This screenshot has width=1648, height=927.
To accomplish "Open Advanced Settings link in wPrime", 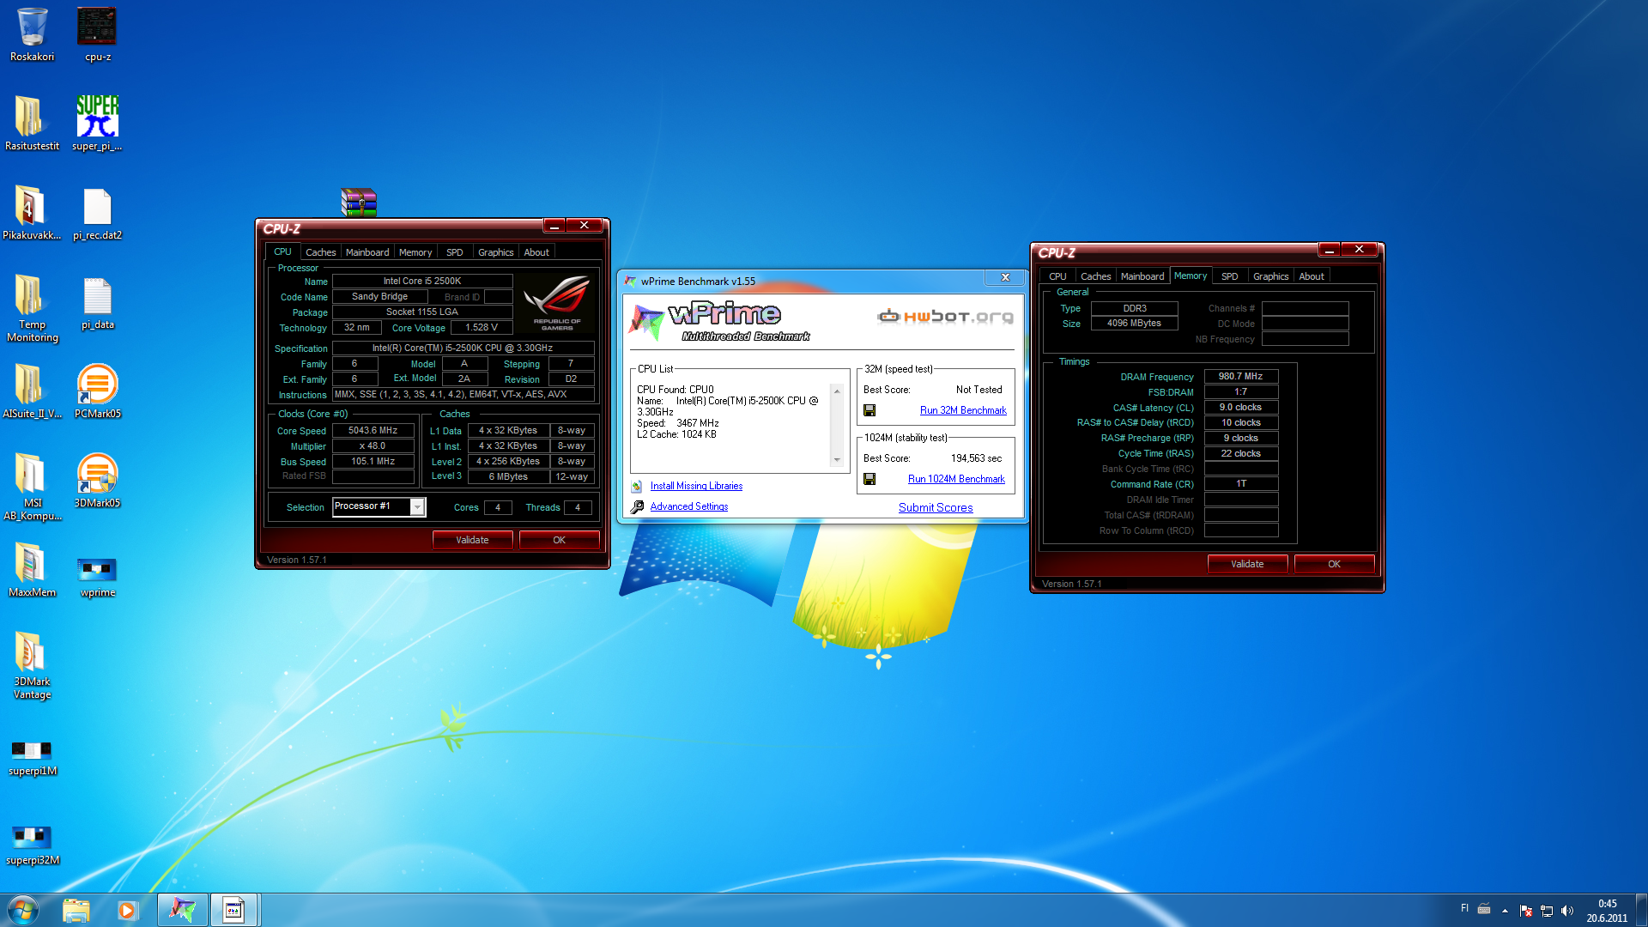I will coord(688,506).
